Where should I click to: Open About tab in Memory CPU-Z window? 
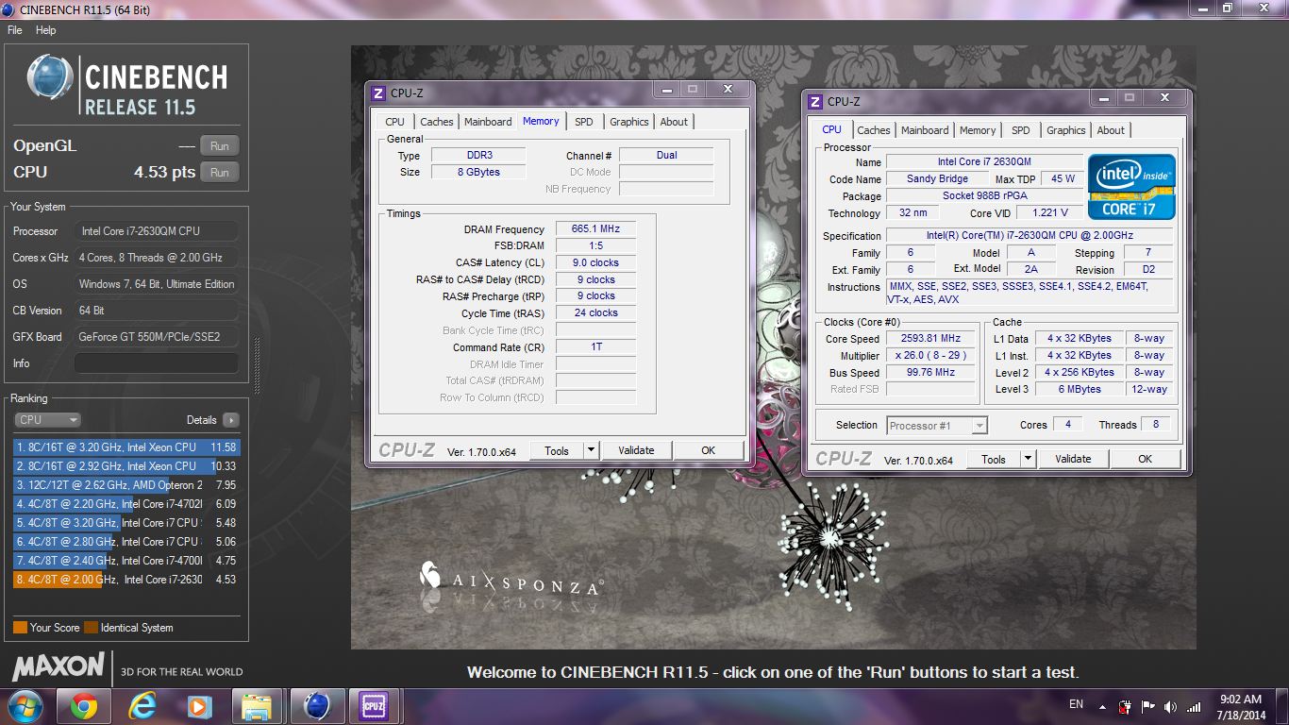tap(674, 122)
